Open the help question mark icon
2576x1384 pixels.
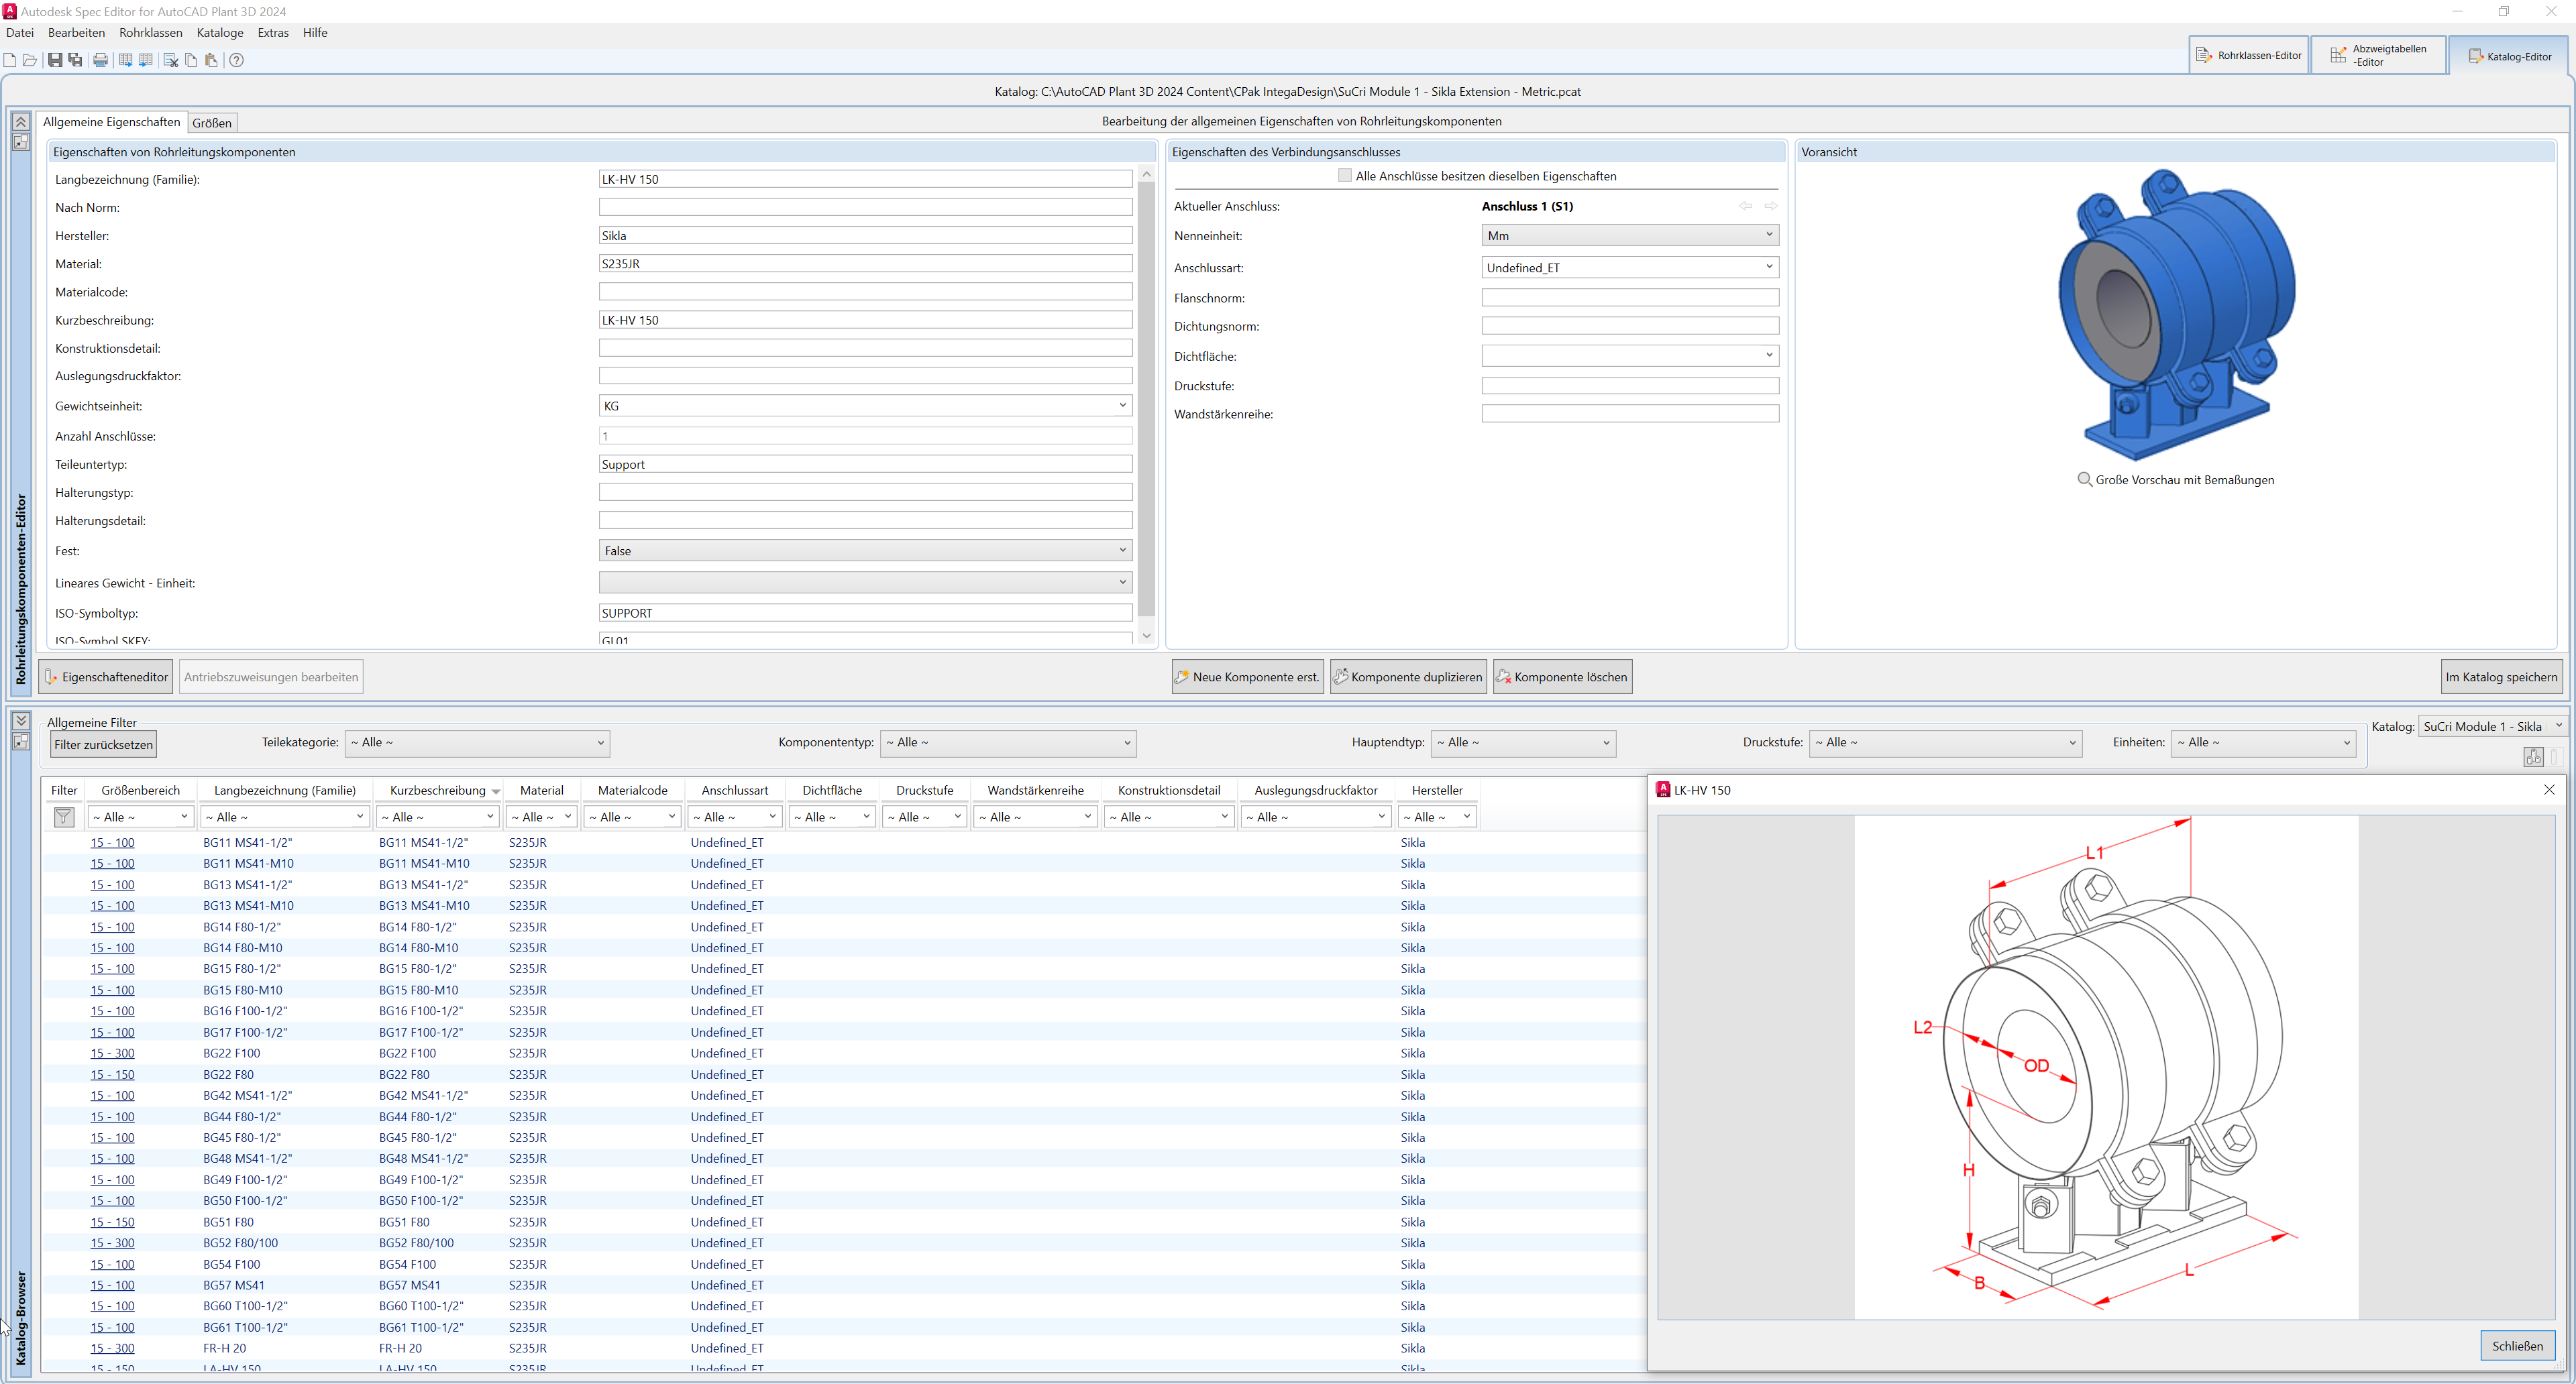point(236,60)
